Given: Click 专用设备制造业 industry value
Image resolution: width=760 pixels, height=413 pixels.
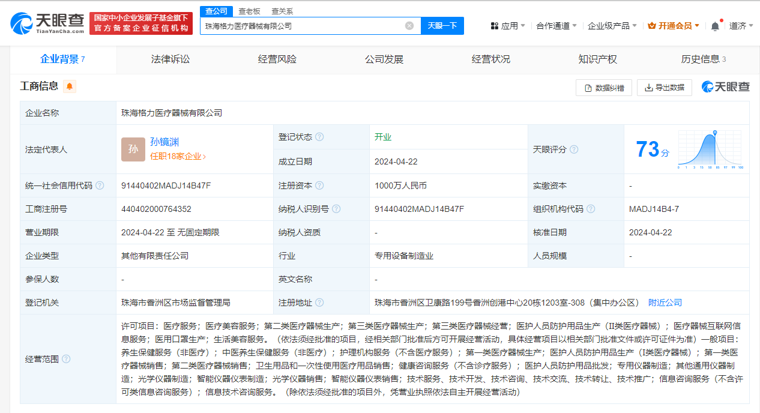Looking at the screenshot, I should click(x=404, y=256).
